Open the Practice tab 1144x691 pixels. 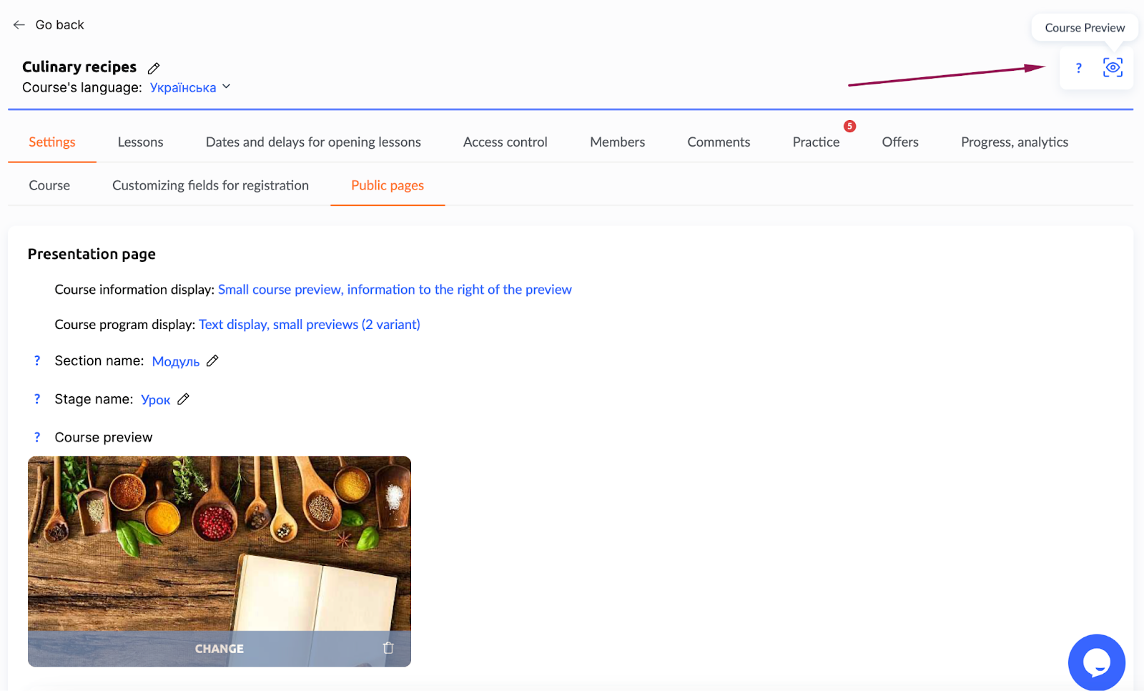click(816, 142)
